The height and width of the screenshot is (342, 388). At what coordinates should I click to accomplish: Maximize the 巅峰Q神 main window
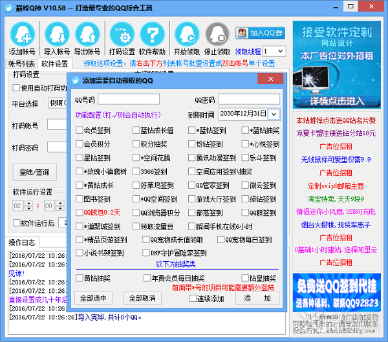click(350, 6)
